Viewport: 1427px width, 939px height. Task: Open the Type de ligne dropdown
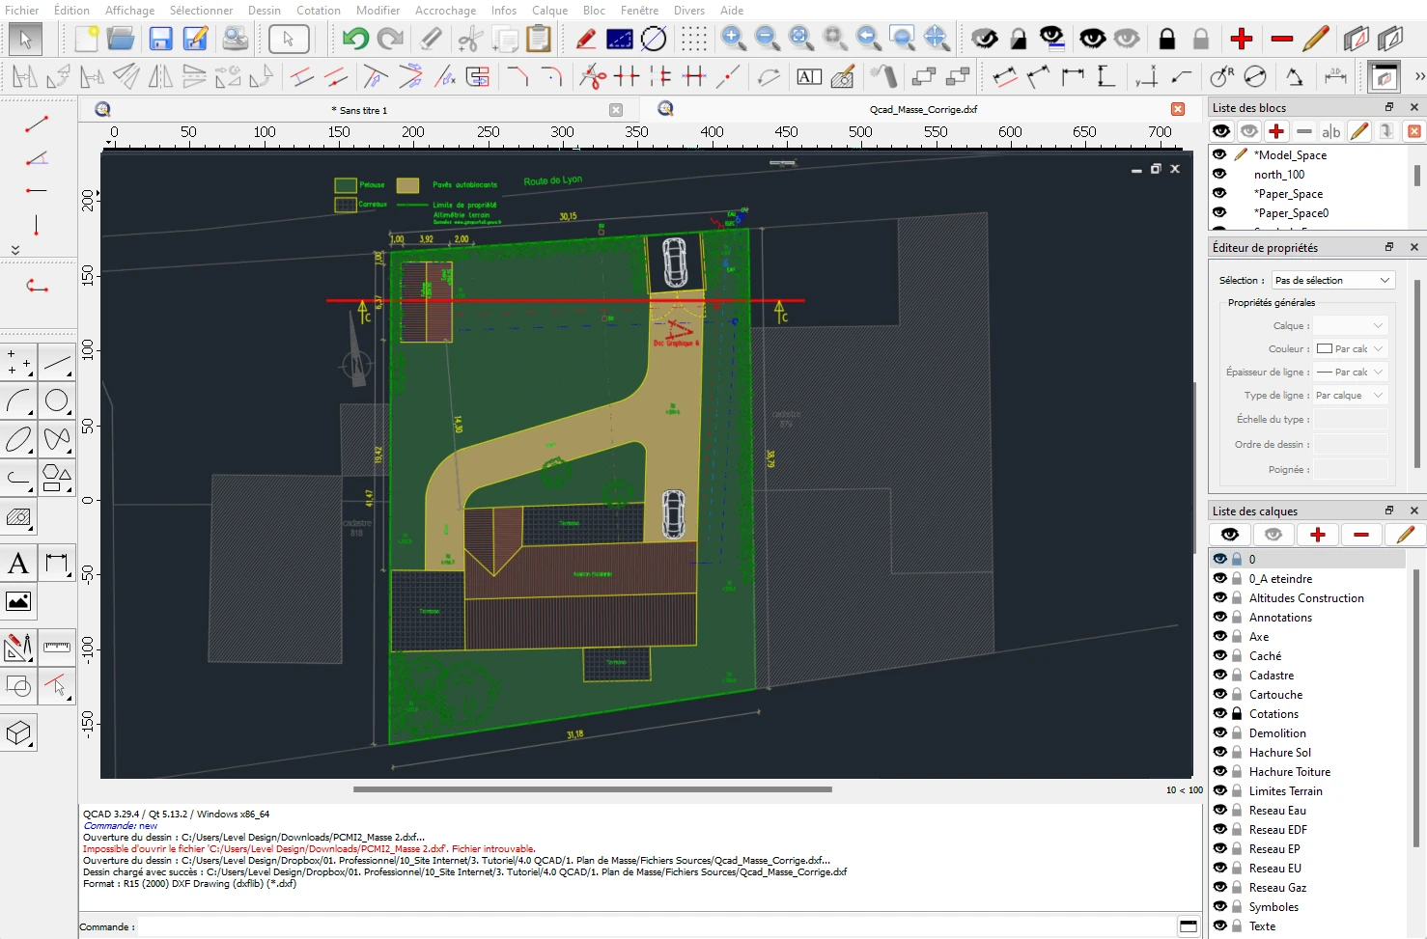1350,396
